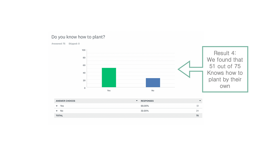Click the Answered: 75 label

58,44
